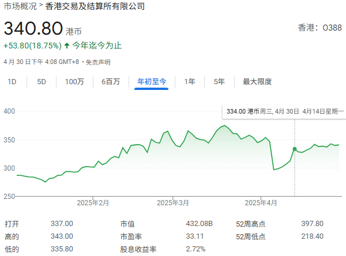Click the 350 y-axis label
346x256 pixels.
tap(9, 140)
